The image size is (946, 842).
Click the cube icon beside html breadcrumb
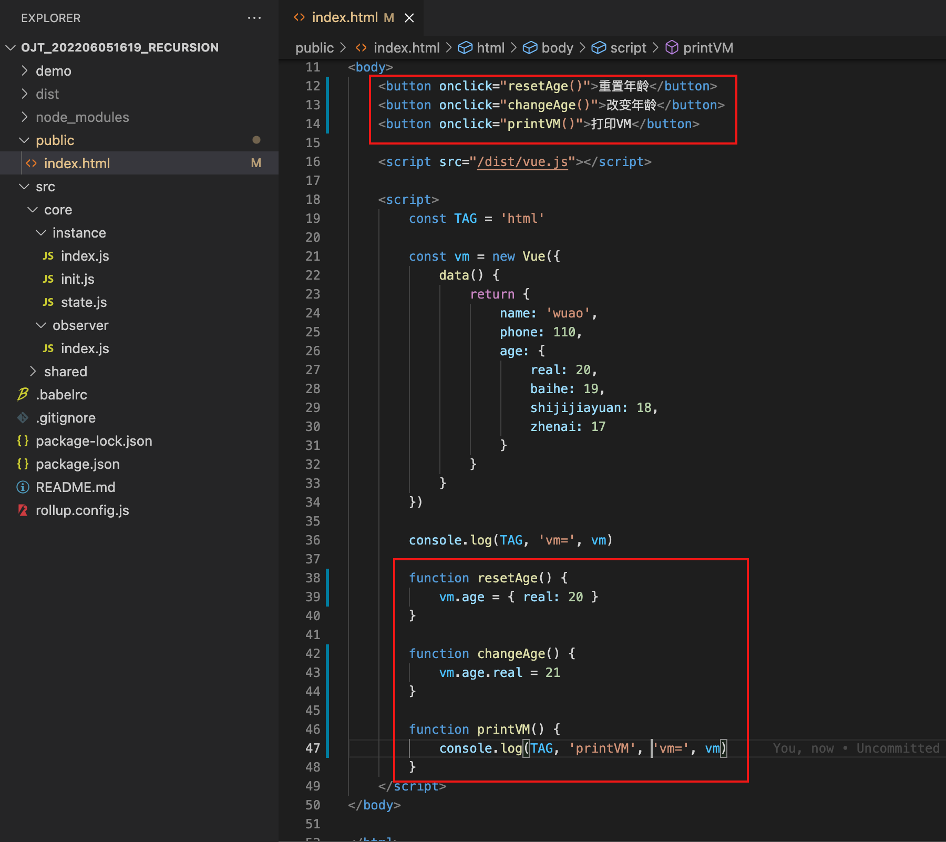coord(465,48)
